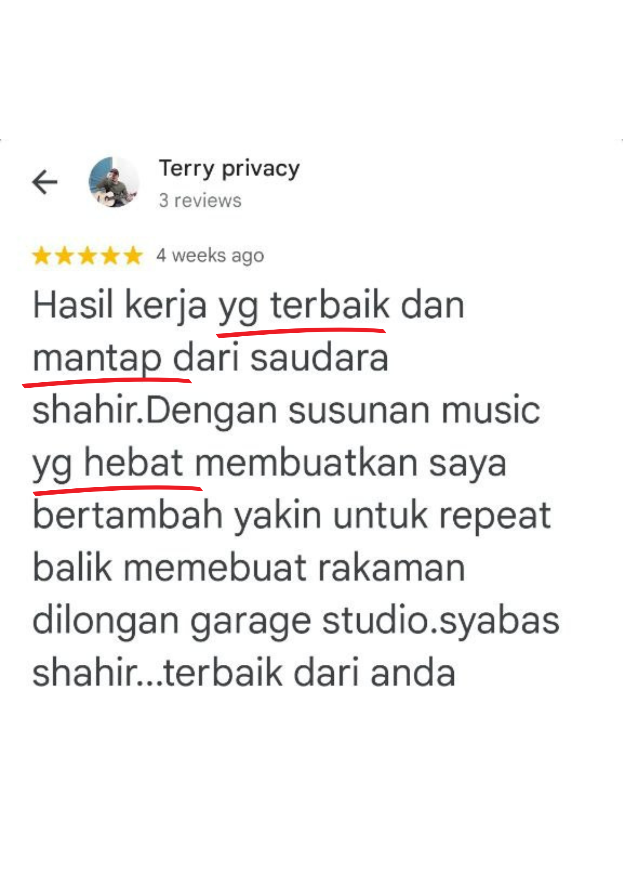Click the 4 weeks ago timestamp
This screenshot has width=623, height=882.
(x=210, y=256)
